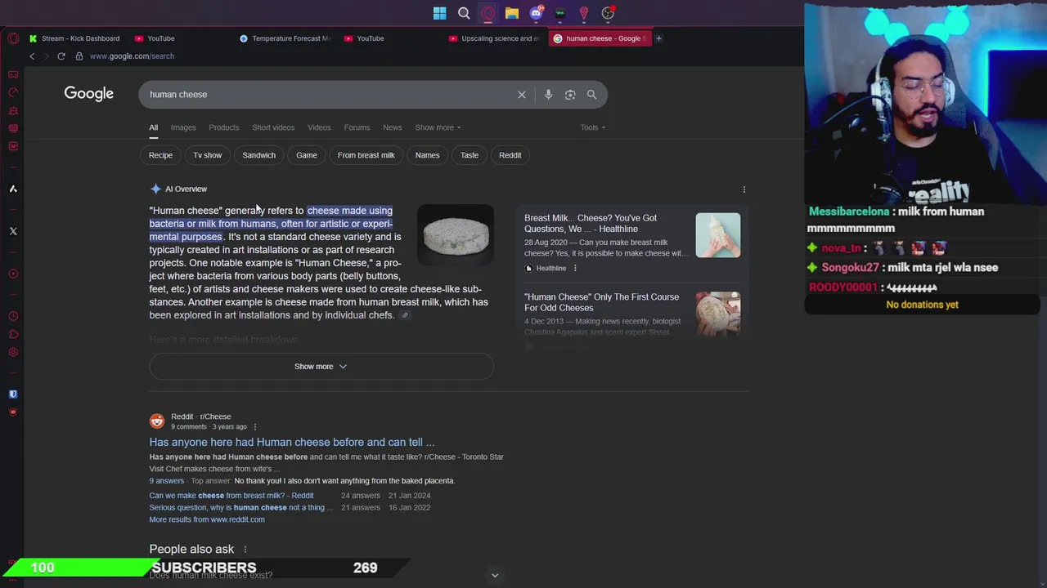This screenshot has width=1047, height=588.
Task: Click the Sandwich filter chip
Action: (258, 155)
